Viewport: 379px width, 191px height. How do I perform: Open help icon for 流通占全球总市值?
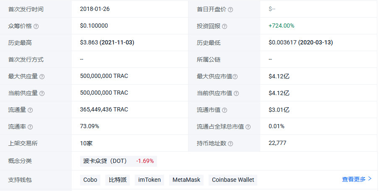(248, 127)
